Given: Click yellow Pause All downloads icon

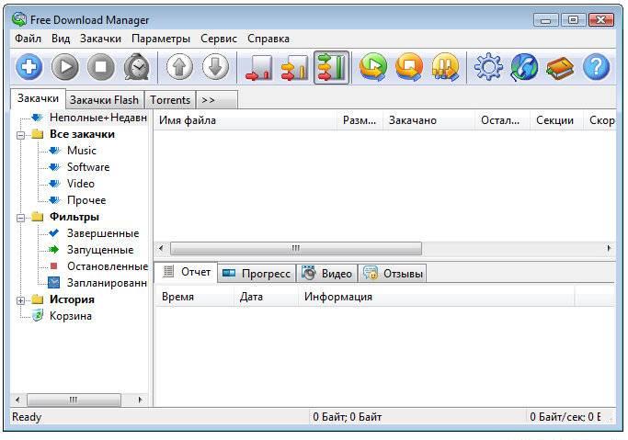Looking at the screenshot, I should tap(445, 67).
